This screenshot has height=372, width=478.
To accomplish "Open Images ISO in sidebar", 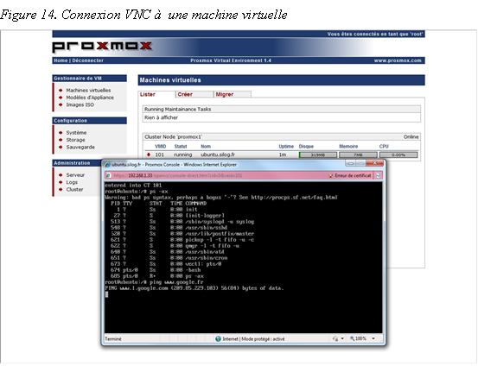I will (x=80, y=104).
